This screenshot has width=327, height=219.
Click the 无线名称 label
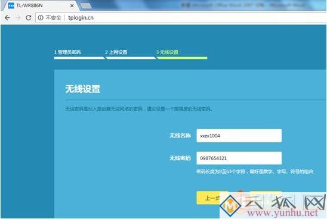tap(180, 136)
